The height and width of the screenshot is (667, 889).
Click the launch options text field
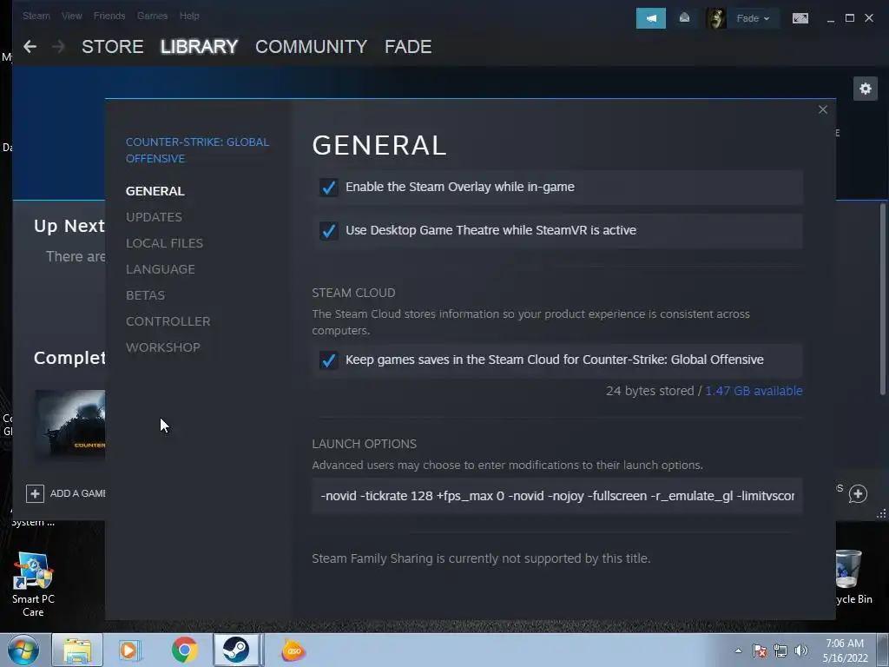tap(556, 496)
